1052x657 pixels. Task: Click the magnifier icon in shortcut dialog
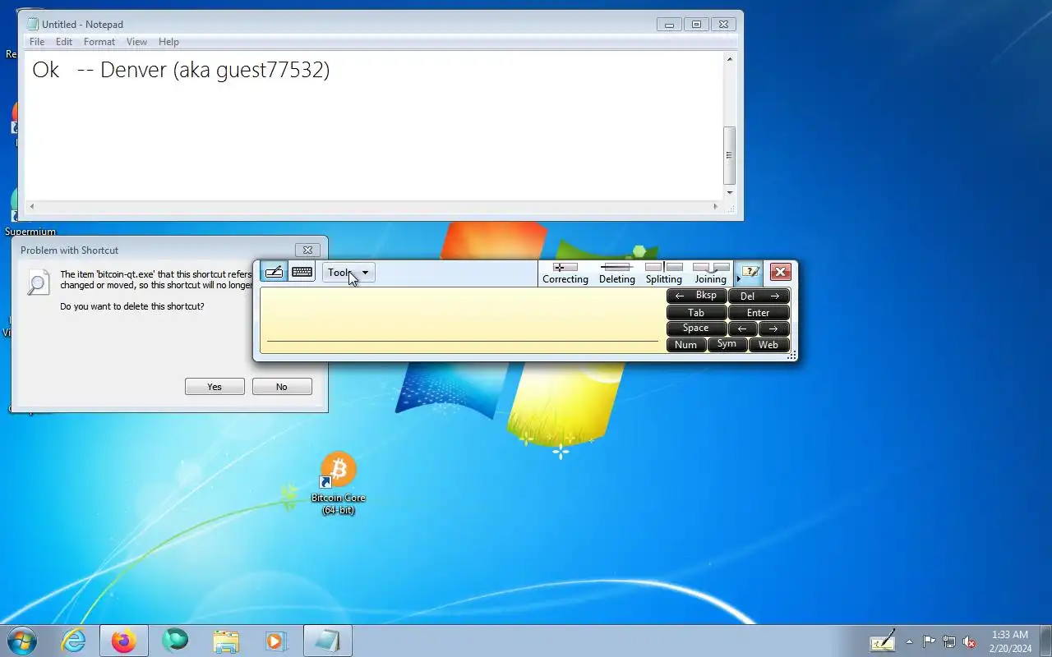coord(38,282)
